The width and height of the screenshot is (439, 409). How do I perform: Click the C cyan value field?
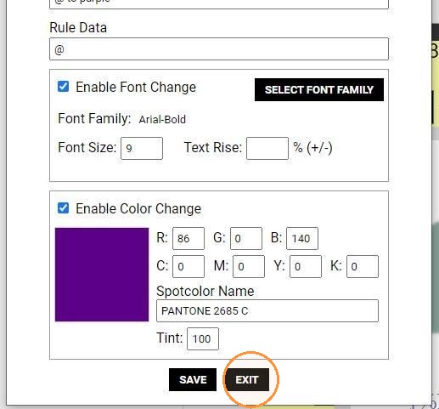click(x=189, y=266)
